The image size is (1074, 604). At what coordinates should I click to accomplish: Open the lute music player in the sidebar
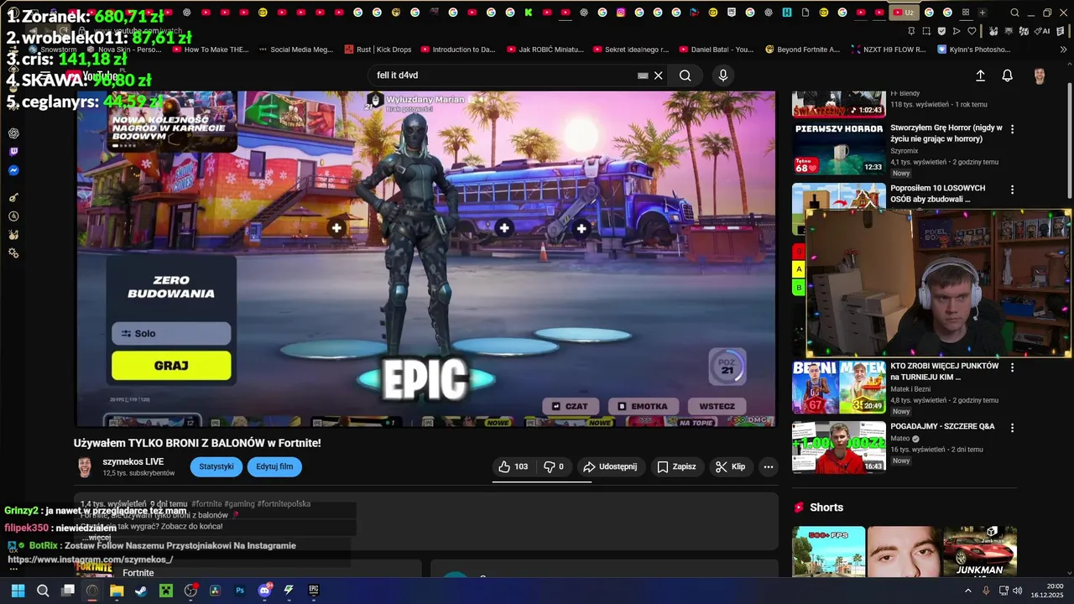13,197
